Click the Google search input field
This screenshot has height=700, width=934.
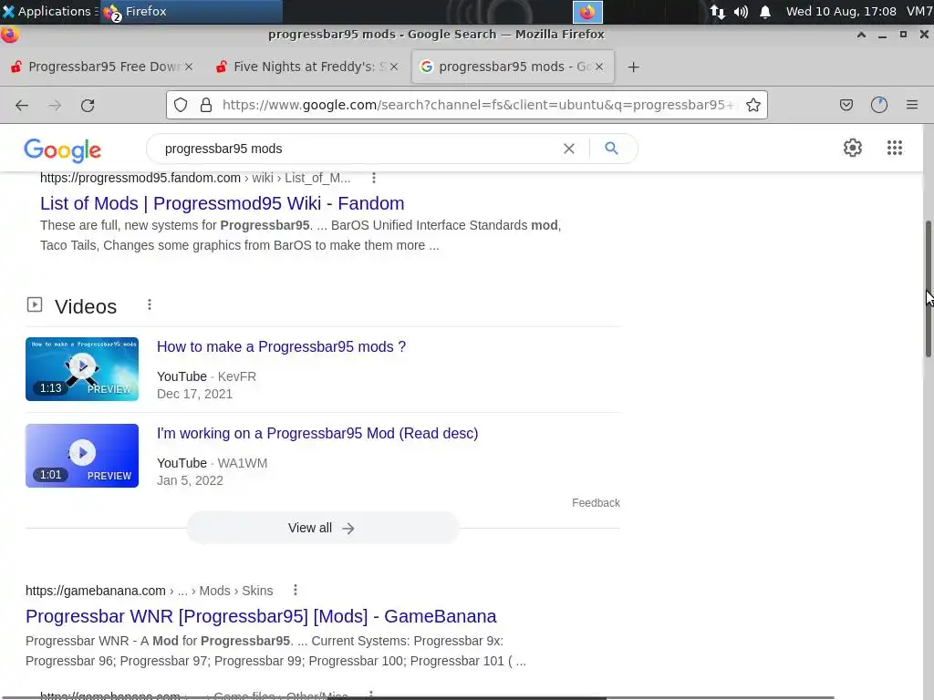[358, 149]
